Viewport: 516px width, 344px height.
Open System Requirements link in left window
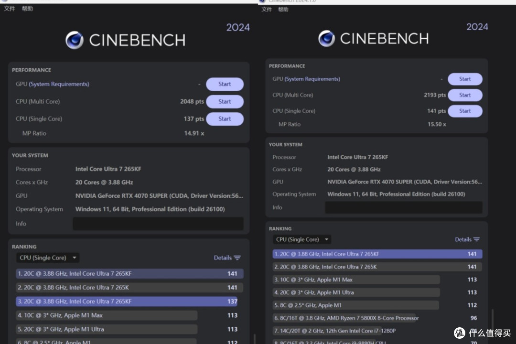click(59, 84)
